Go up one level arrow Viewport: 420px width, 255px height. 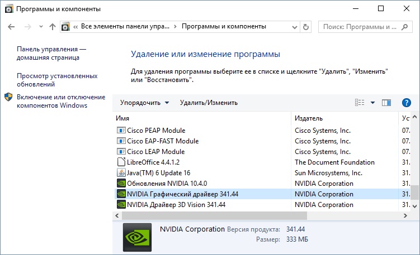point(53,27)
